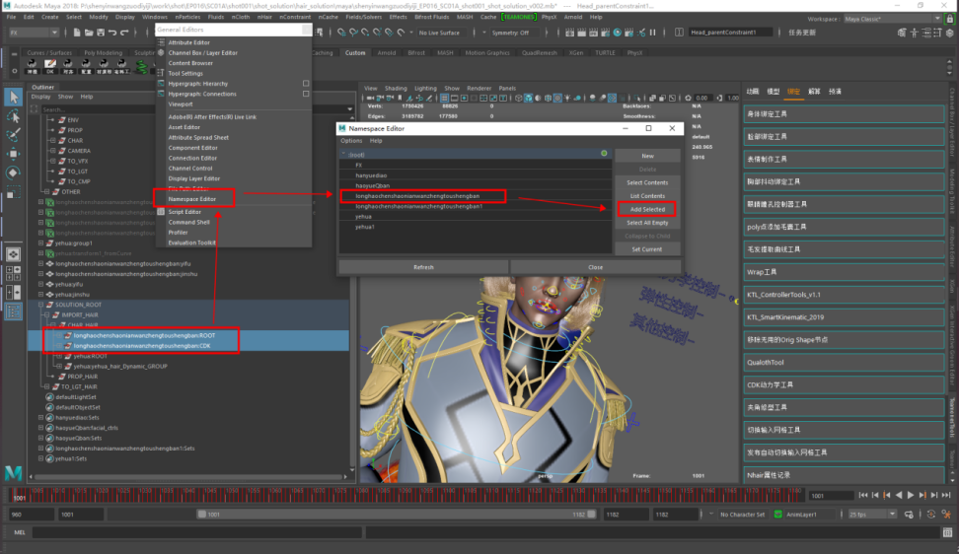This screenshot has width=959, height=554.
Task: Activate the Lasso Select tool
Action: [14, 116]
